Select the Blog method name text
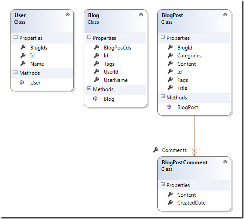 109,99
